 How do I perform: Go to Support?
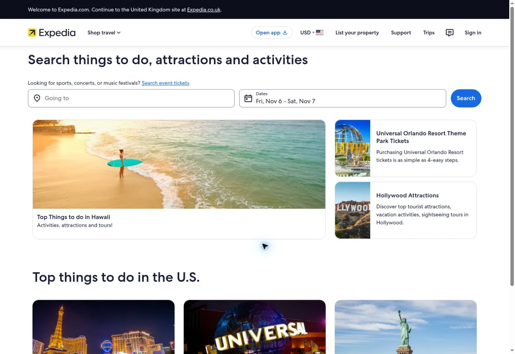click(401, 33)
